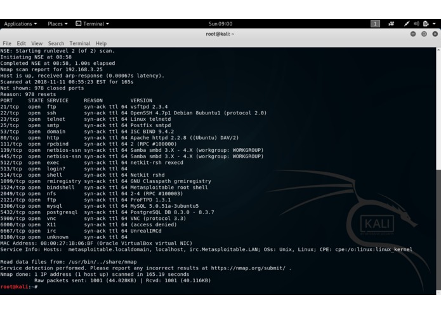The image size is (441, 314).
Task: Click 'Nmap scan report for 192.168.3.25'
Action: tap(51, 69)
